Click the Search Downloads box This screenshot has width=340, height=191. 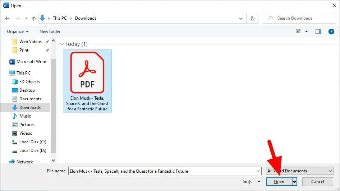click(x=299, y=18)
